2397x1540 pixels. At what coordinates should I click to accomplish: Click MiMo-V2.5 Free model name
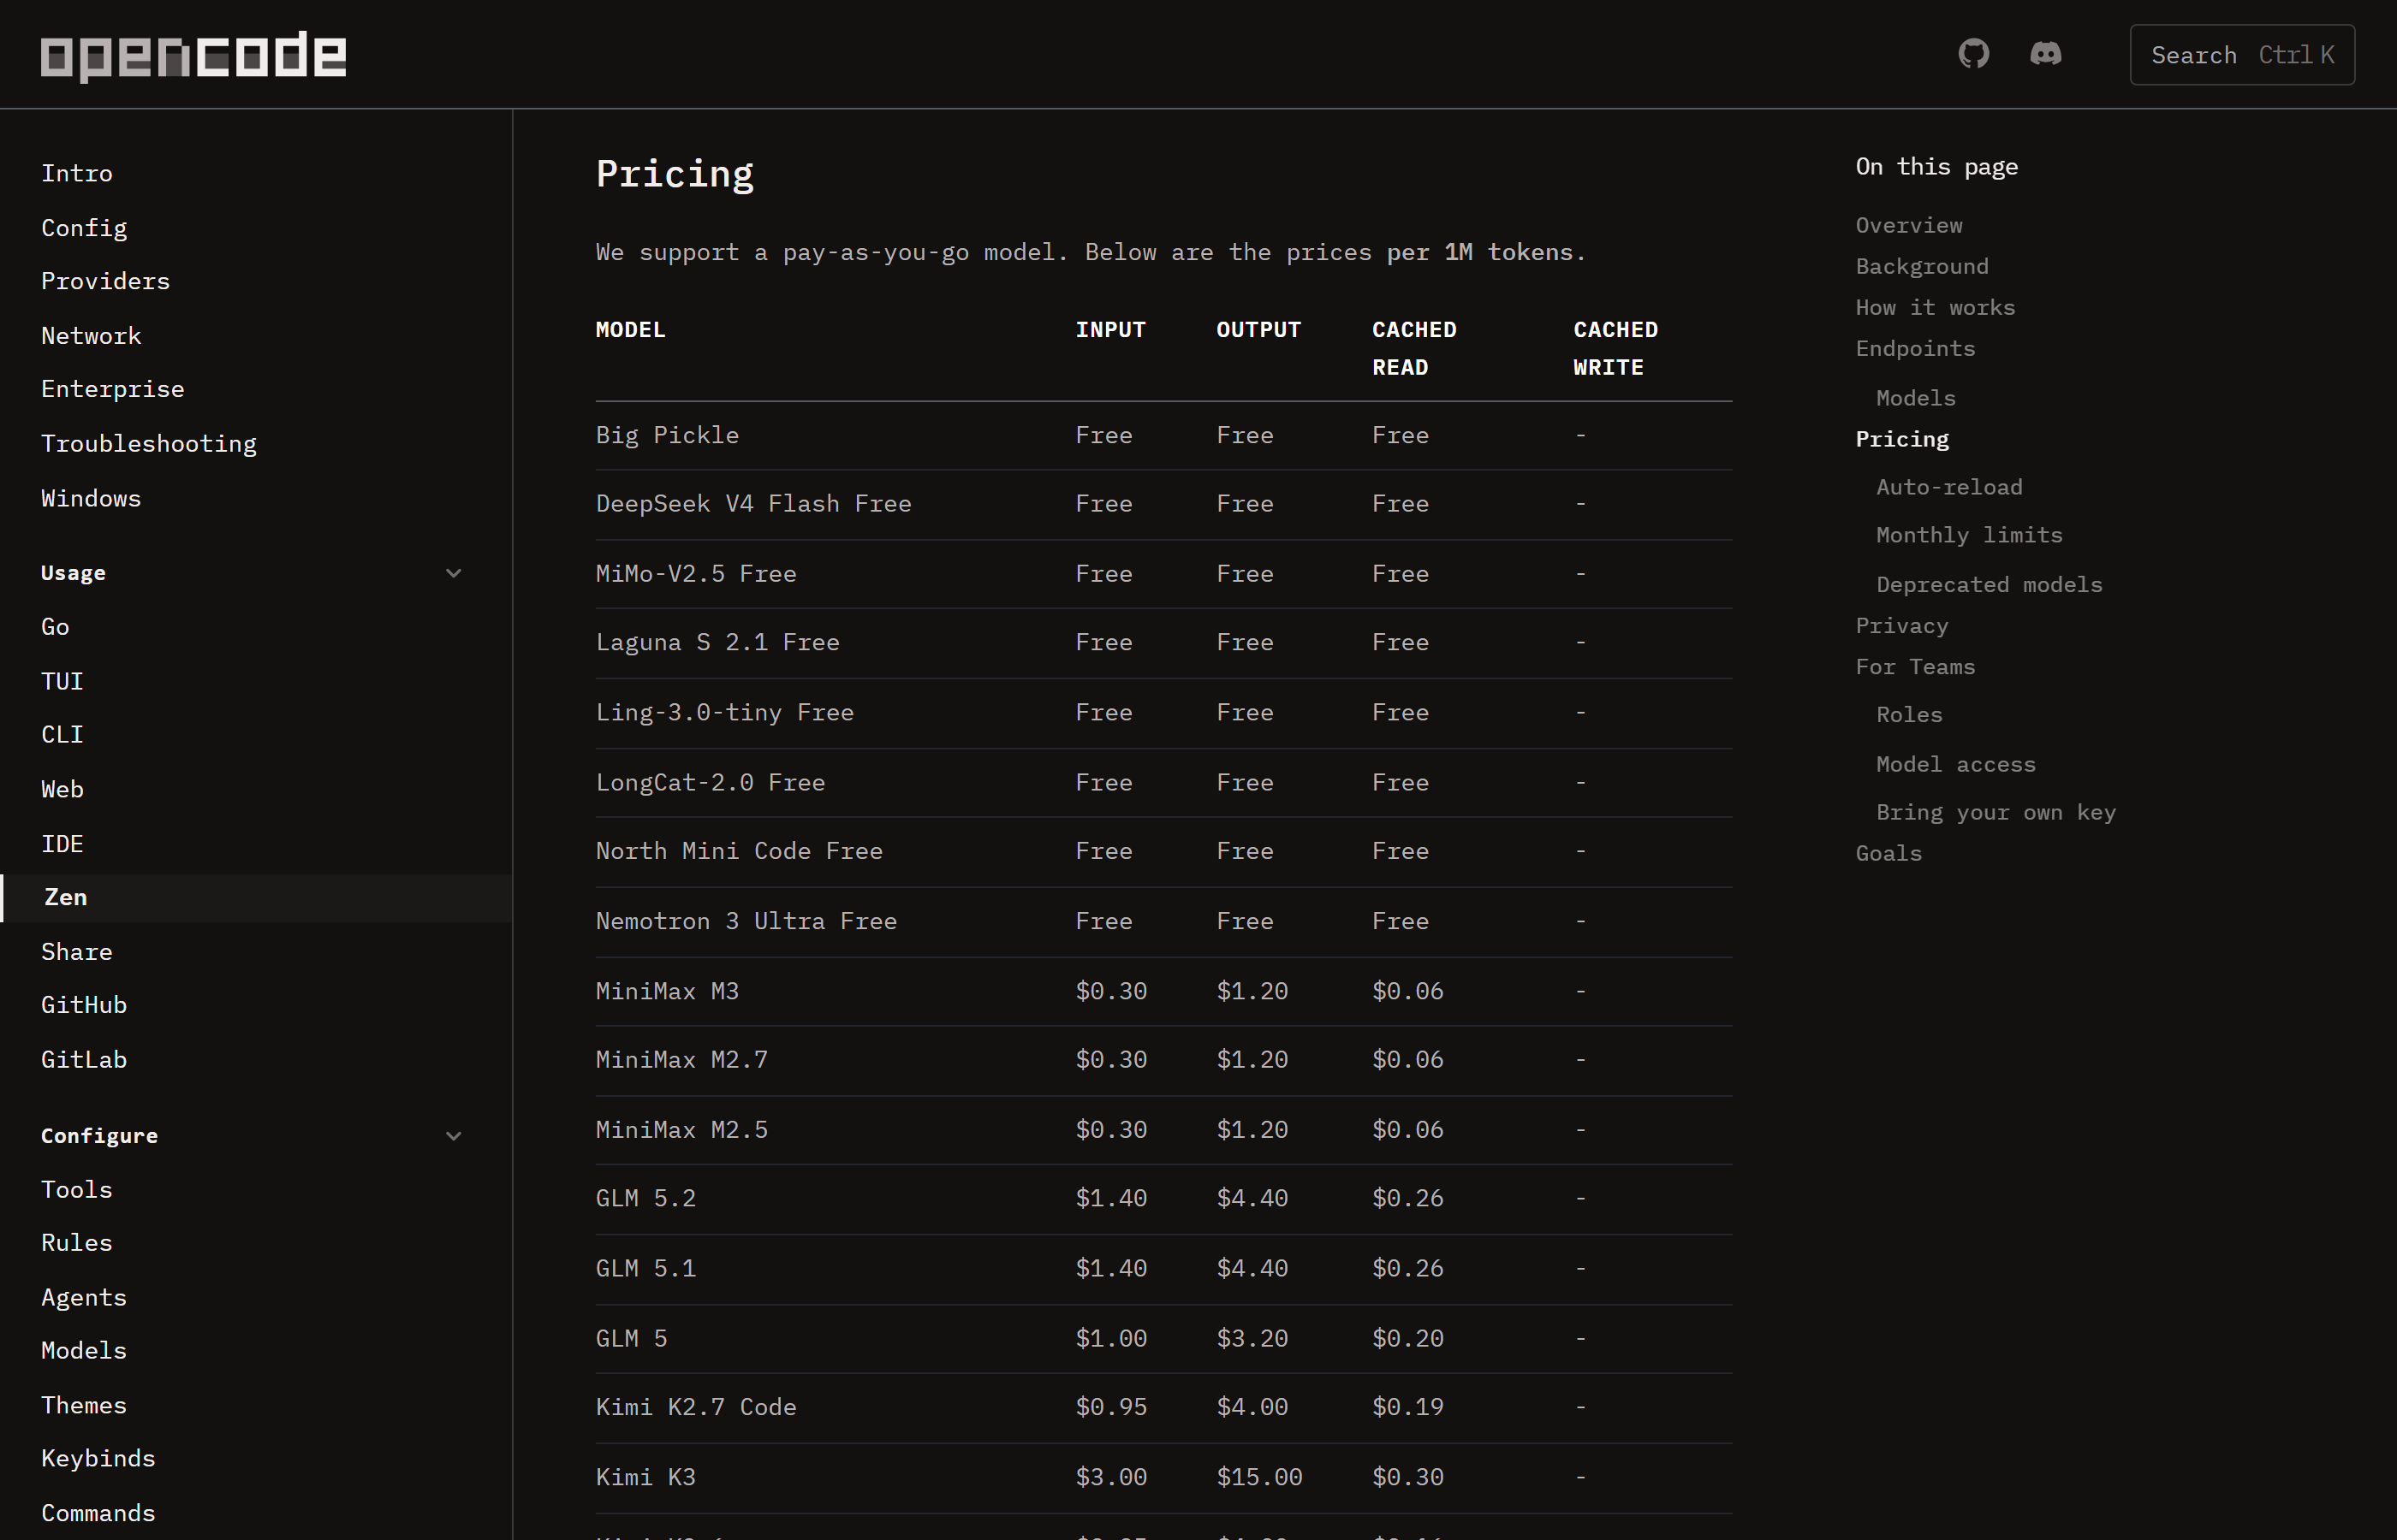(x=696, y=574)
